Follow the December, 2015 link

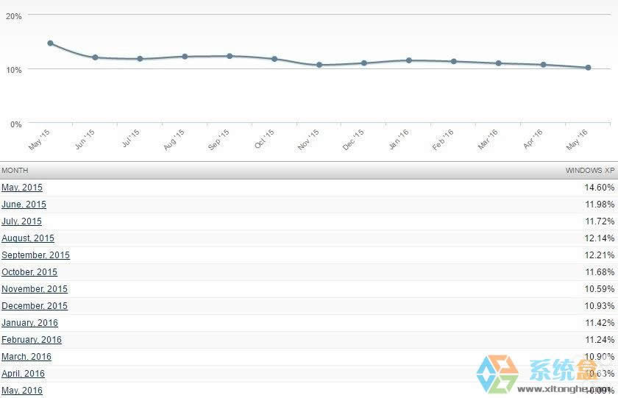click(x=35, y=306)
